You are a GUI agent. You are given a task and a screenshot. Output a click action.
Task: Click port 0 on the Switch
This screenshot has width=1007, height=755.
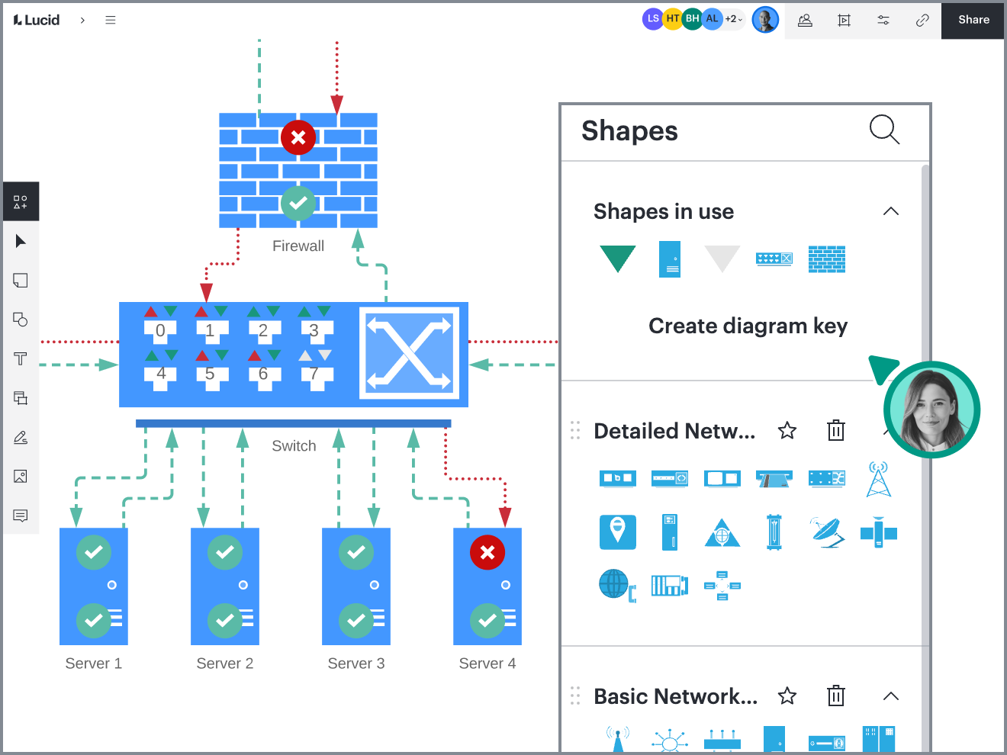coord(160,331)
